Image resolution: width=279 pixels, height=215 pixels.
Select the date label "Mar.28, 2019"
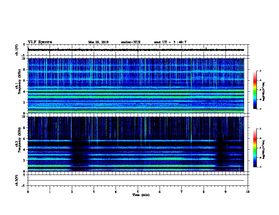(98, 42)
